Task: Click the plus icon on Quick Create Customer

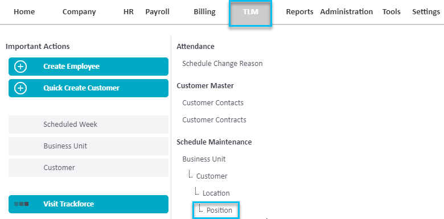Action: pos(20,88)
